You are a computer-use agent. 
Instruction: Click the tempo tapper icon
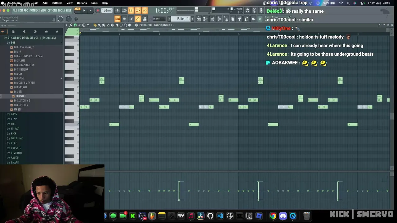(x=246, y=19)
